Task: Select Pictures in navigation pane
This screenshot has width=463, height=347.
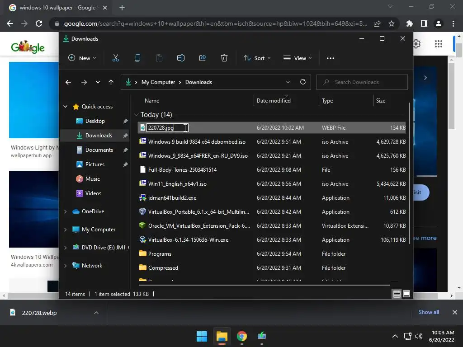Action: coord(94,164)
